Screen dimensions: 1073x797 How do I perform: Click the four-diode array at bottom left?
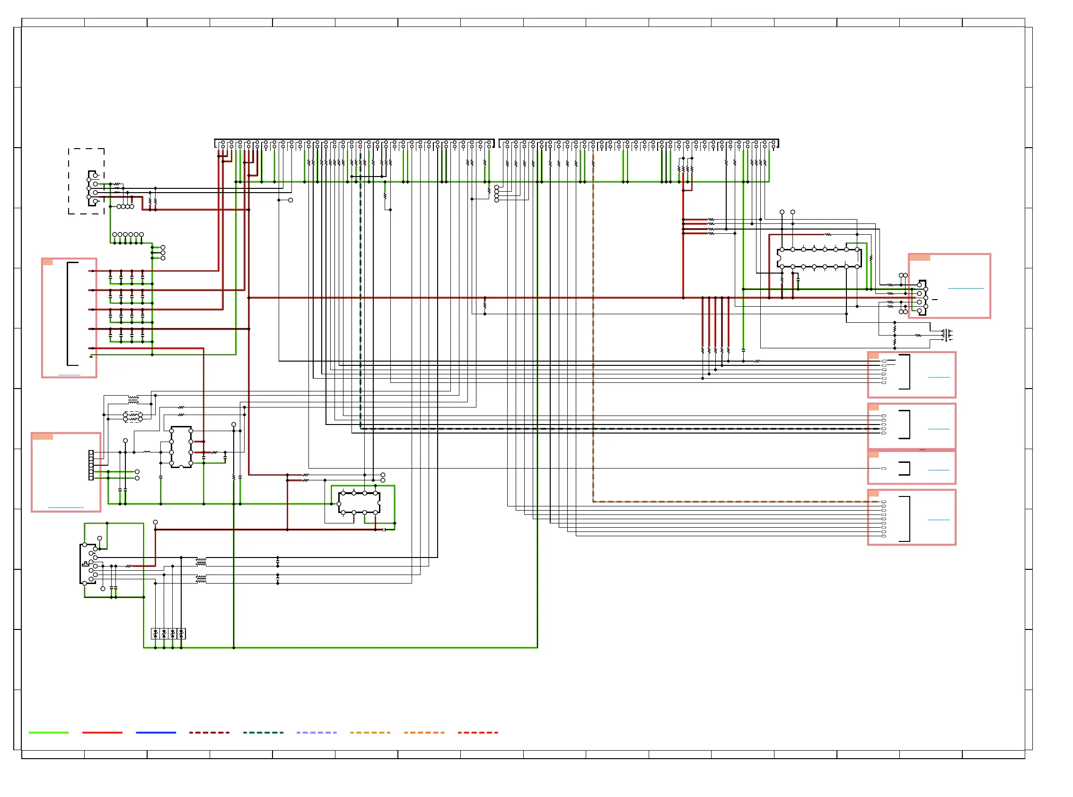click(x=168, y=633)
